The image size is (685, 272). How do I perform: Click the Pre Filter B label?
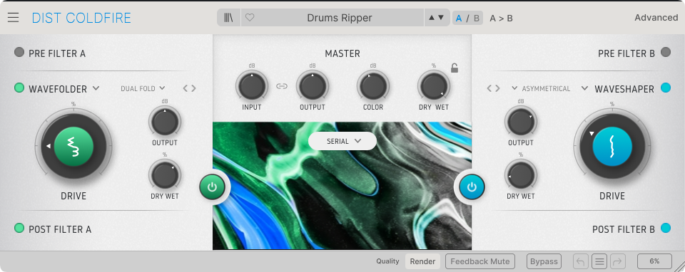point(626,53)
